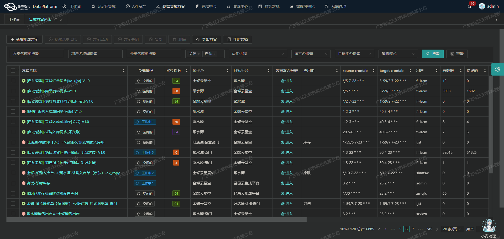The height and width of the screenshot is (239, 504).
Task: Expand the header checkbox selection chevron
Action: (x=18, y=71)
